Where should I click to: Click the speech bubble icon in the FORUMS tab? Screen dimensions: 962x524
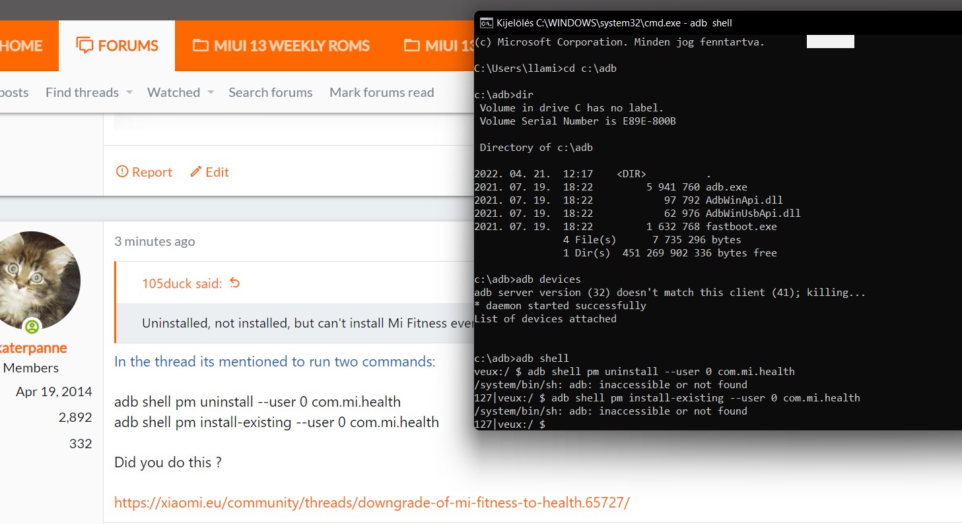[x=85, y=45]
